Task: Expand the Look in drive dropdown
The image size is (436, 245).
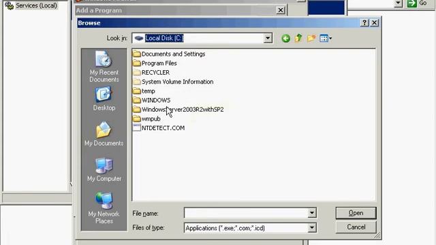Action: (268, 38)
